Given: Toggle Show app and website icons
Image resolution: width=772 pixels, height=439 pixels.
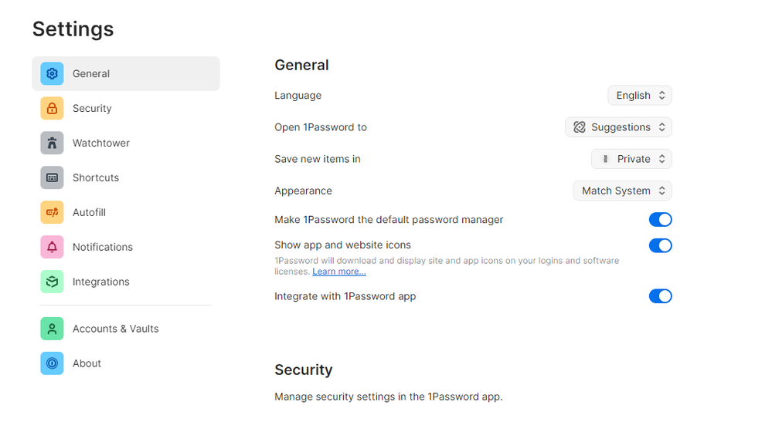Looking at the screenshot, I should click(x=660, y=246).
